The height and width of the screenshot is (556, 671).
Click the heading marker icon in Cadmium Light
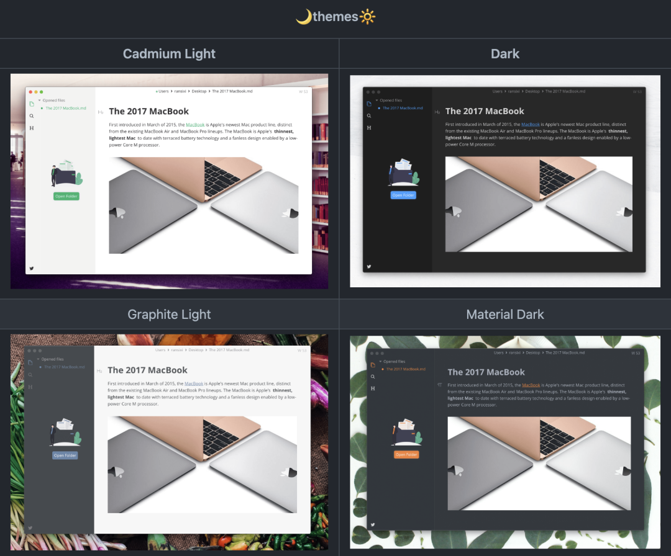point(101,112)
